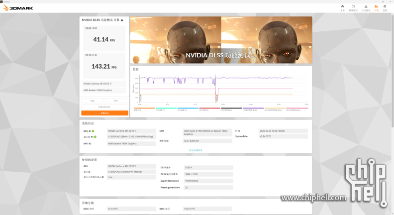
Task: Click the 143.21 FPS DLSS on score
Action: tap(104, 66)
